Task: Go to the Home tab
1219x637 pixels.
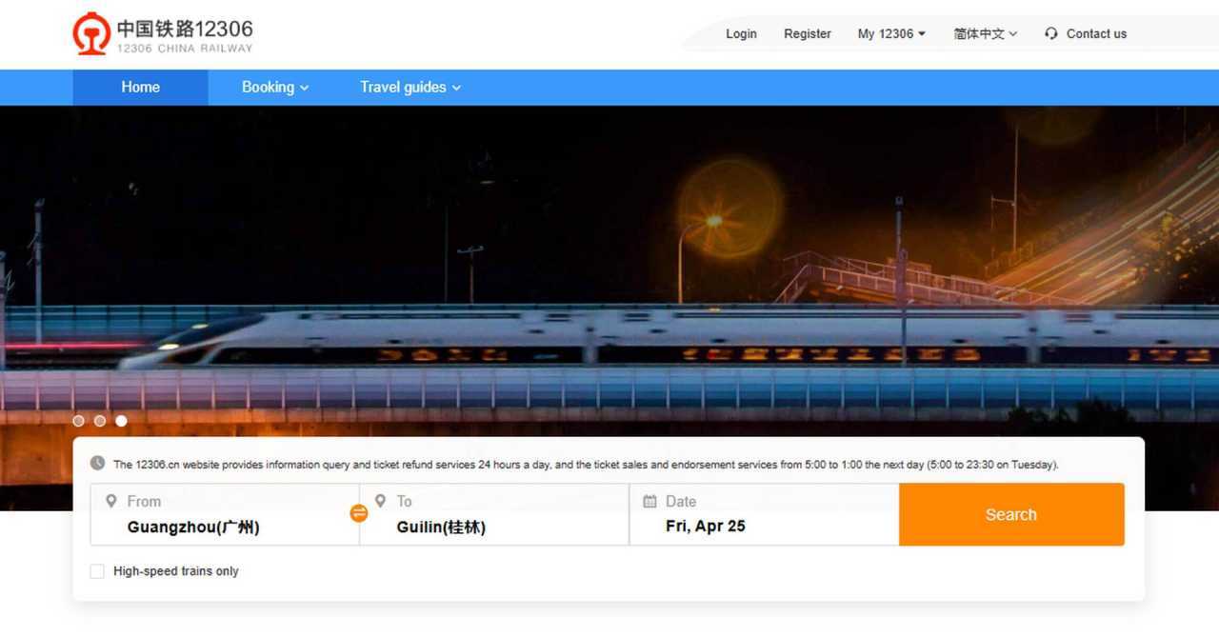Action: 140,88
